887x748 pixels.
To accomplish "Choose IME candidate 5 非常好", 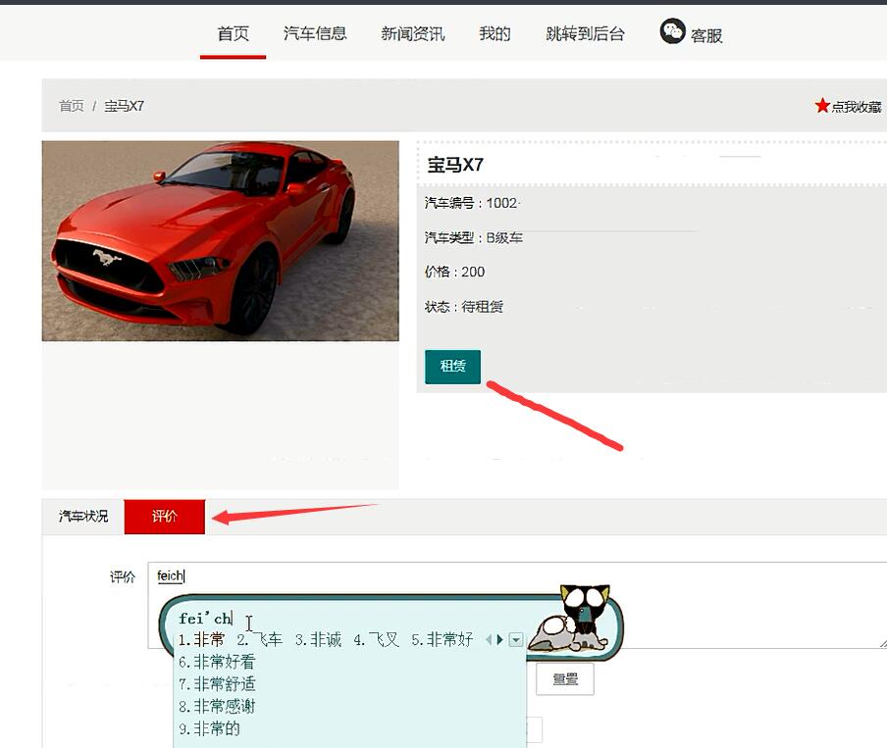I will [x=443, y=640].
